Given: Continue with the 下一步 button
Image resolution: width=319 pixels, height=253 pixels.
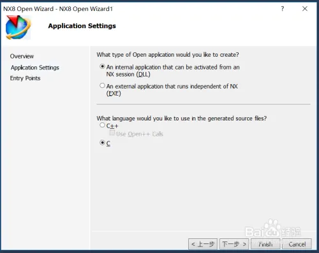Looking at the screenshot, I should pyautogui.click(x=234, y=244).
